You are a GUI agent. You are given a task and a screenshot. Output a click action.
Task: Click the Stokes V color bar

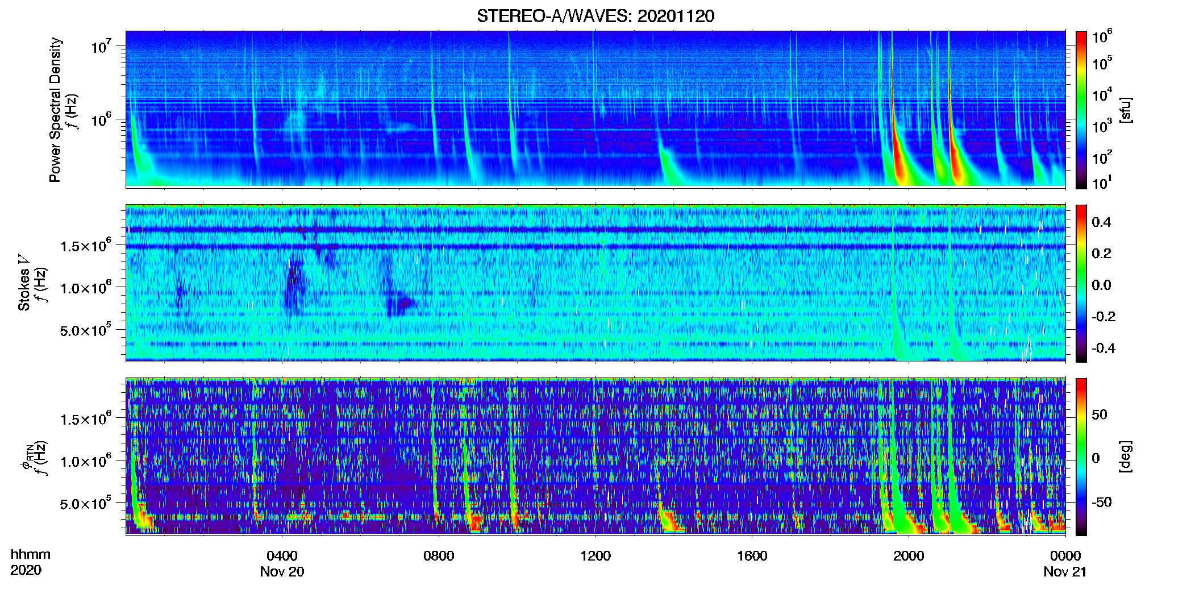coord(1081,283)
